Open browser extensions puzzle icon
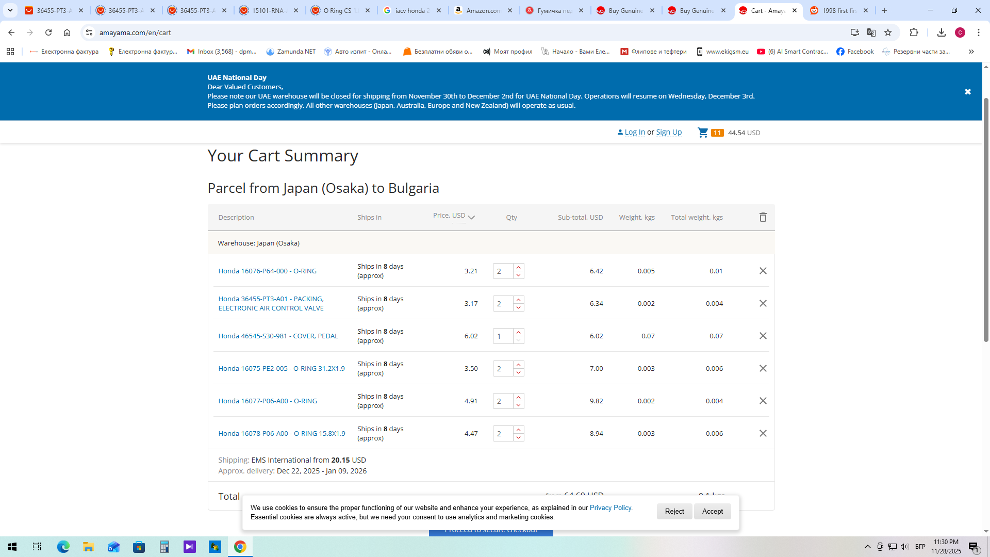The image size is (990, 557). click(x=914, y=32)
